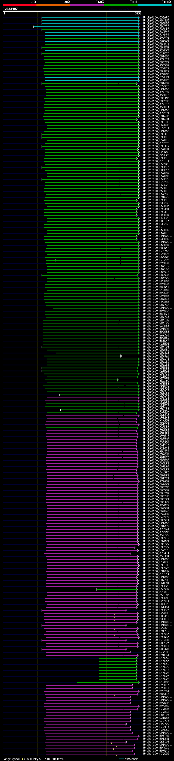Click the UniRef100_C9DA14 hit label
Viewport: 174px width, 761px height.
156,688
